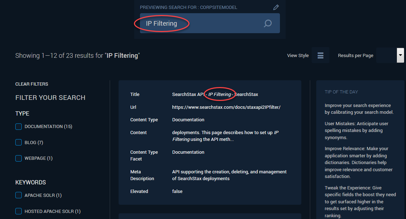Enable the Webpage (1) type filter
This screenshot has height=219, width=406.
(x=19, y=158)
